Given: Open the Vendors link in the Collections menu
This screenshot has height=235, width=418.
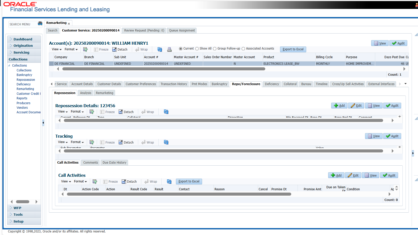Looking at the screenshot, I should pyautogui.click(x=22, y=108).
